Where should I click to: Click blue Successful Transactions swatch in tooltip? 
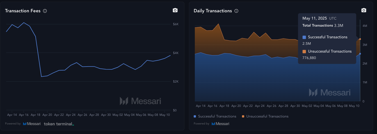(x=304, y=37)
